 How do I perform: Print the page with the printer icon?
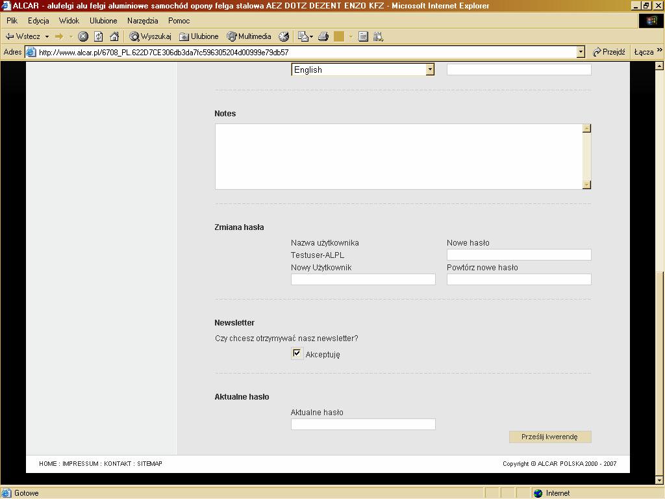tap(323, 36)
